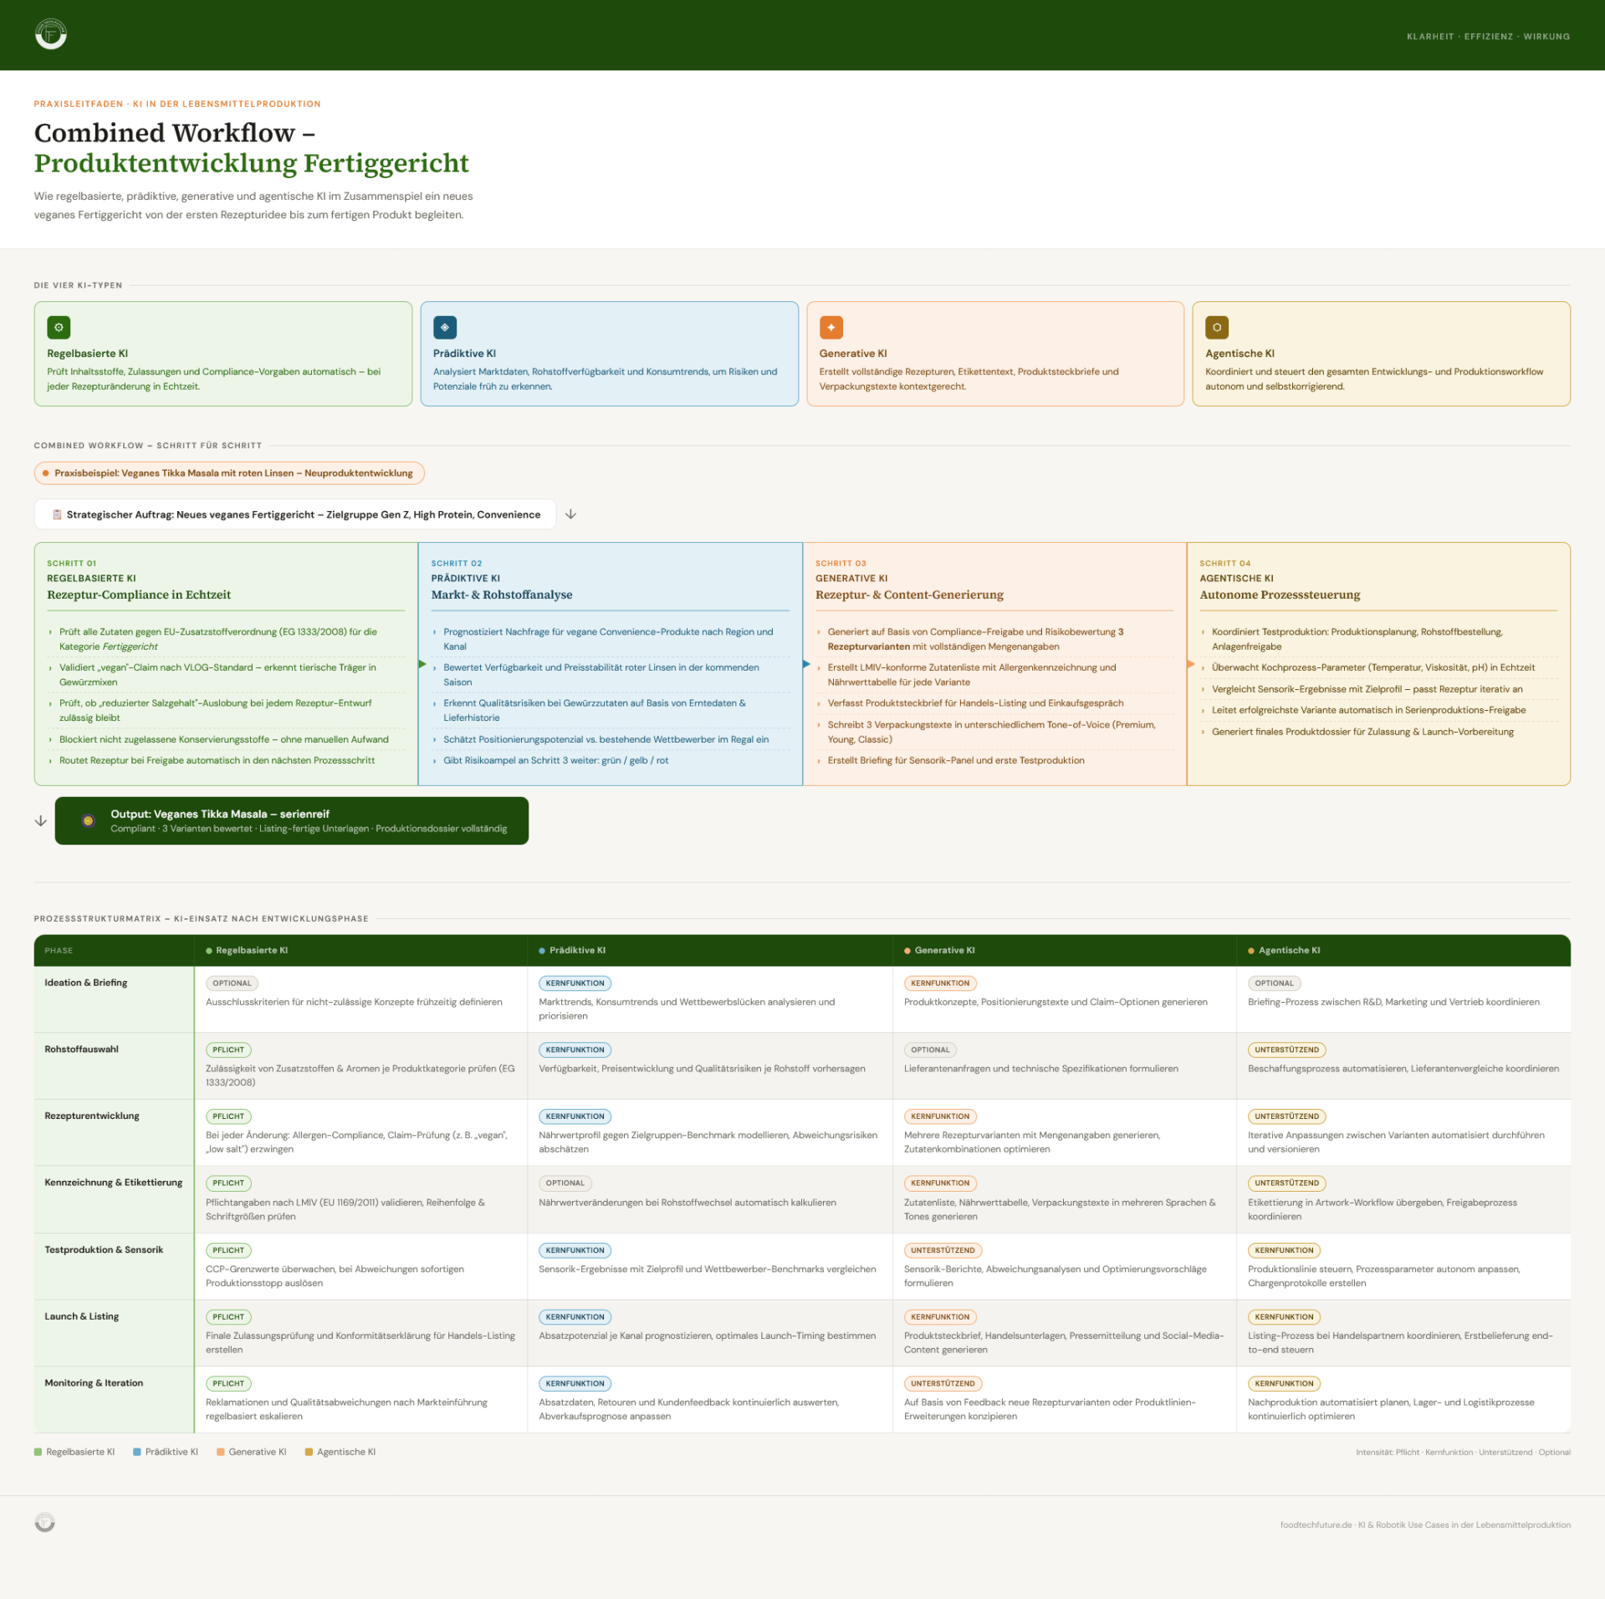Click the green Regelbasierte KI legend swatch
Screen dimensions: 1605x1599
pyautogui.click(x=38, y=1452)
